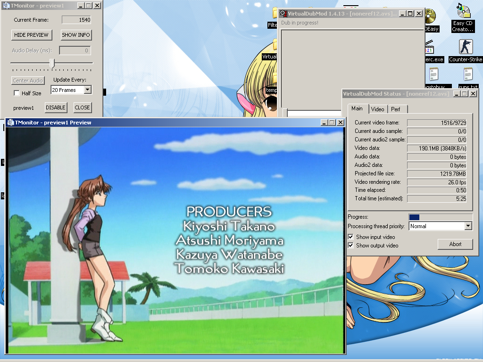The height and width of the screenshot is (362, 483).
Task: Click the SHOW INFO button
Action: point(76,35)
